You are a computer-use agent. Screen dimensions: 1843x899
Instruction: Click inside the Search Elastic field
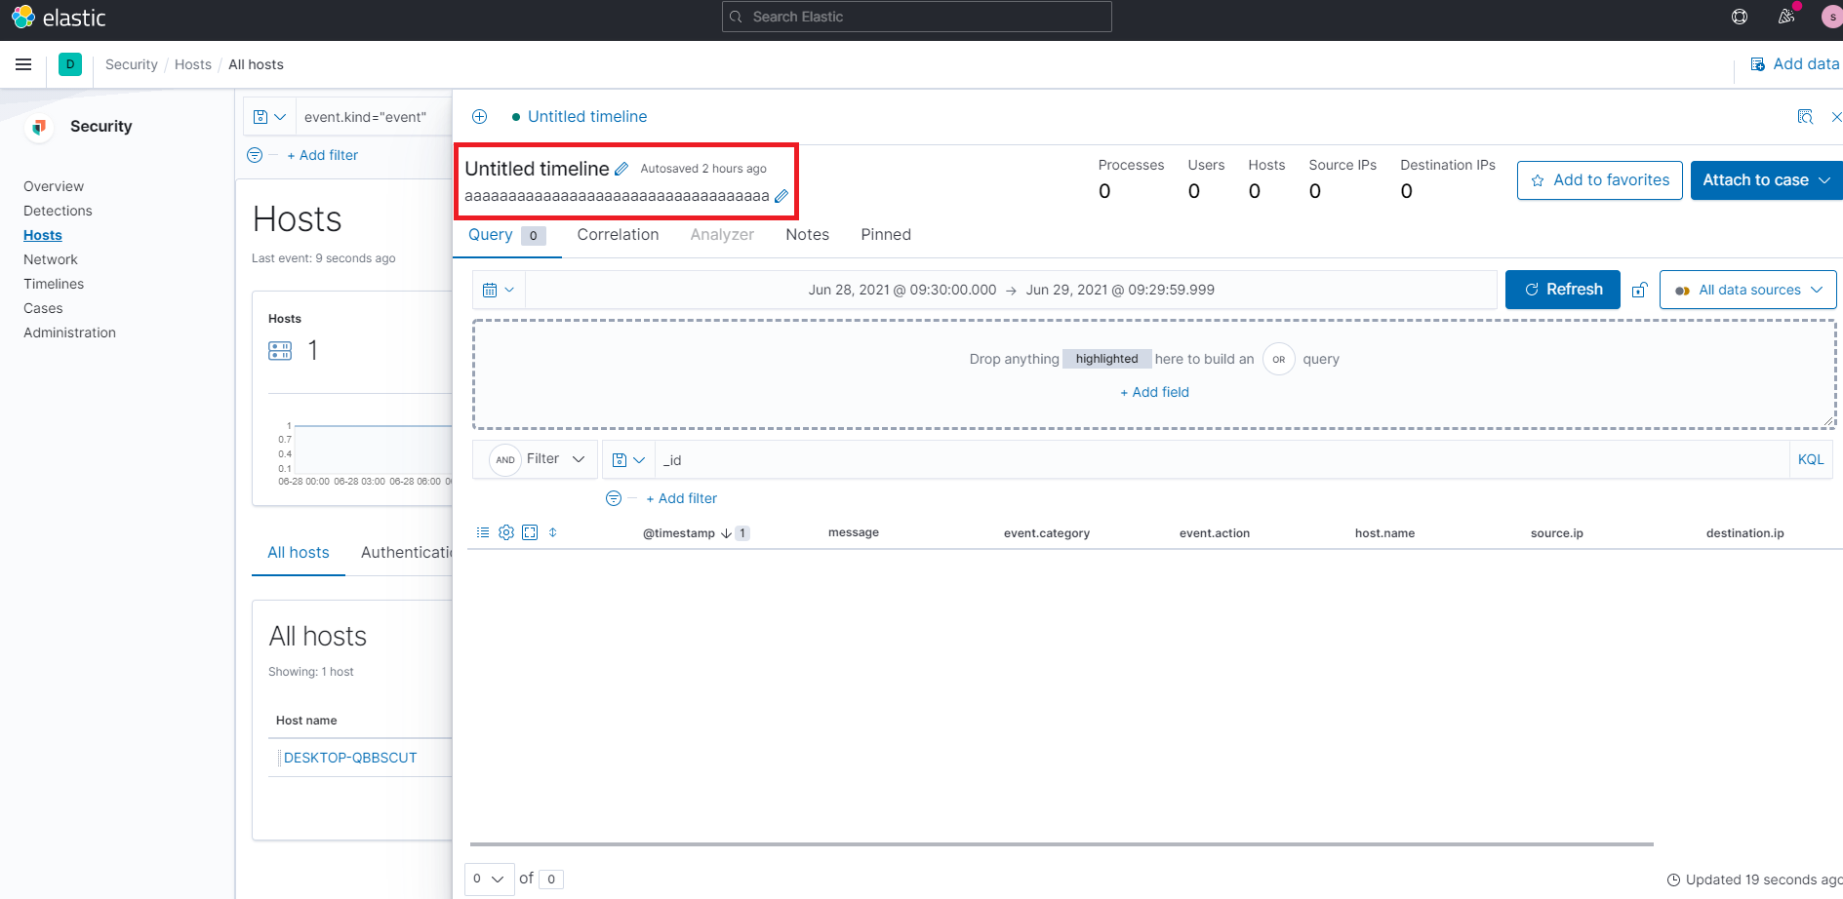(915, 17)
